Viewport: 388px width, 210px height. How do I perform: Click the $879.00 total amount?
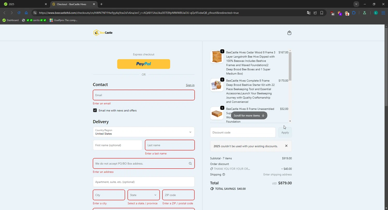click(285, 183)
